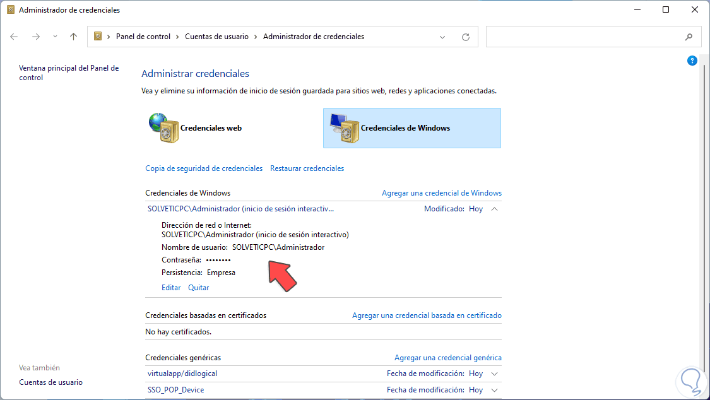Open the recent locations dropdown chevron

click(x=55, y=37)
